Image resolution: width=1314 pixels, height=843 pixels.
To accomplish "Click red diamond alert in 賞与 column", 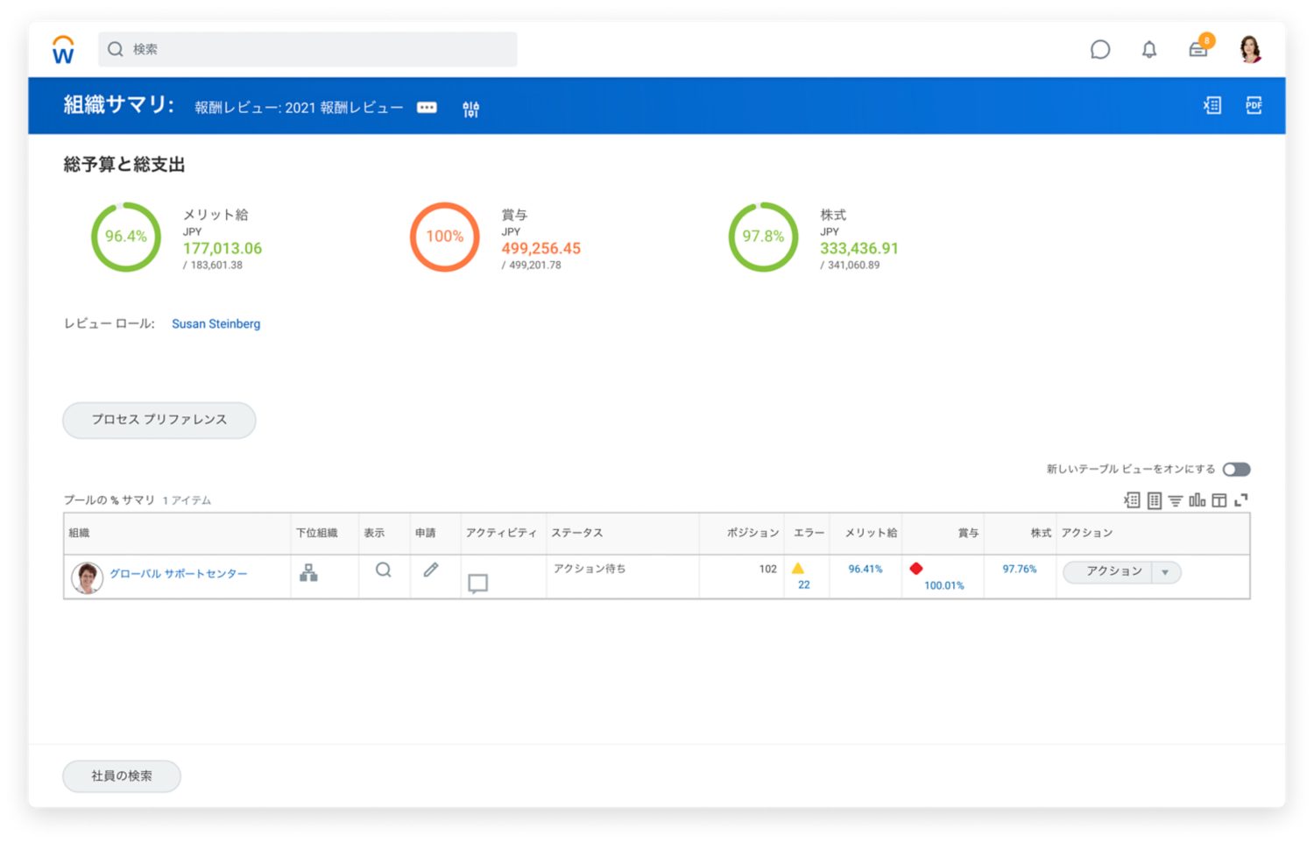I will [x=916, y=569].
